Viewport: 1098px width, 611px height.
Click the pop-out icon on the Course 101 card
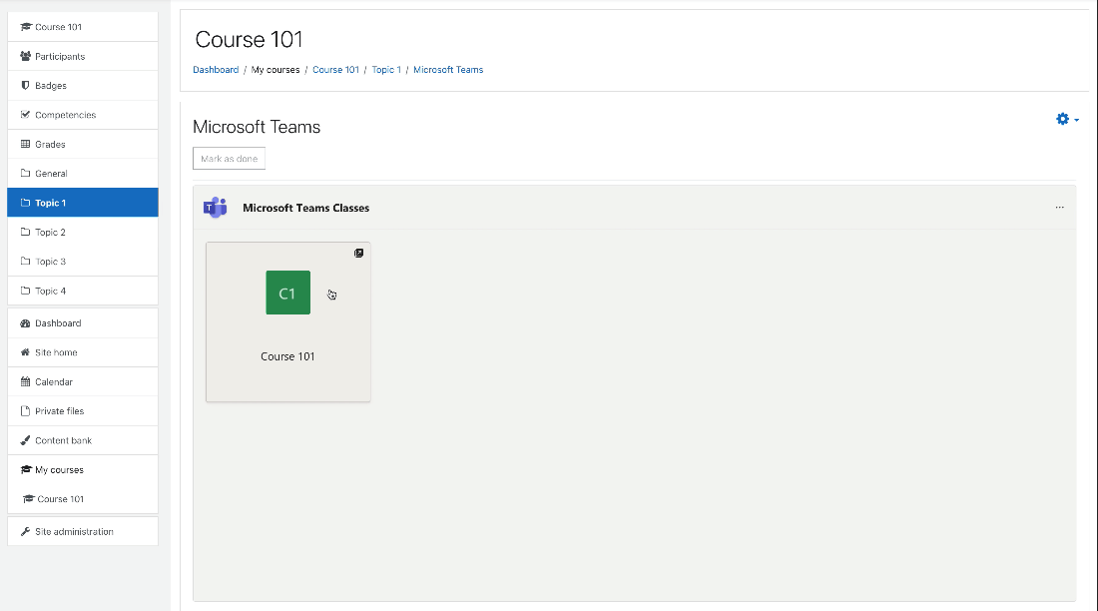click(x=358, y=253)
